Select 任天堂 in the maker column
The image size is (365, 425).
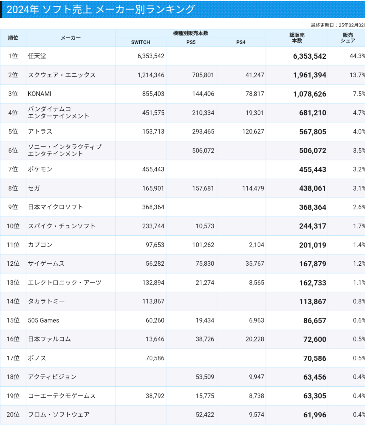point(37,56)
